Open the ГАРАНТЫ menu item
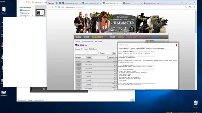The width and height of the screenshot is (202, 113). 121,37
